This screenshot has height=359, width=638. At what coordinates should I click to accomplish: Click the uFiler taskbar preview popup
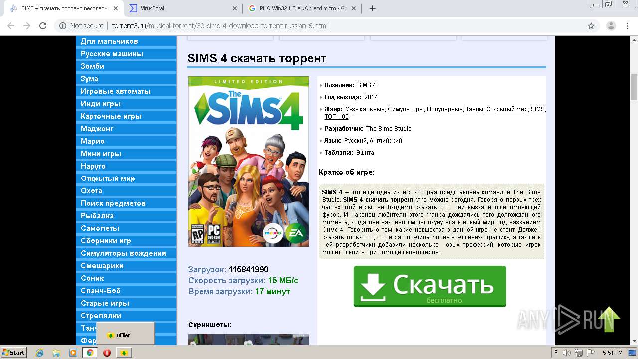[126, 333]
